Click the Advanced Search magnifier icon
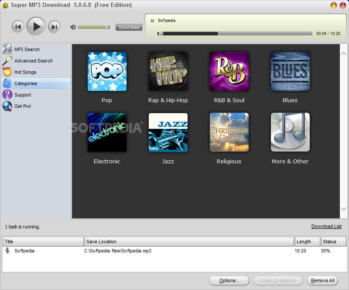Viewport: 349px width, 290px height. pyautogui.click(x=7, y=60)
